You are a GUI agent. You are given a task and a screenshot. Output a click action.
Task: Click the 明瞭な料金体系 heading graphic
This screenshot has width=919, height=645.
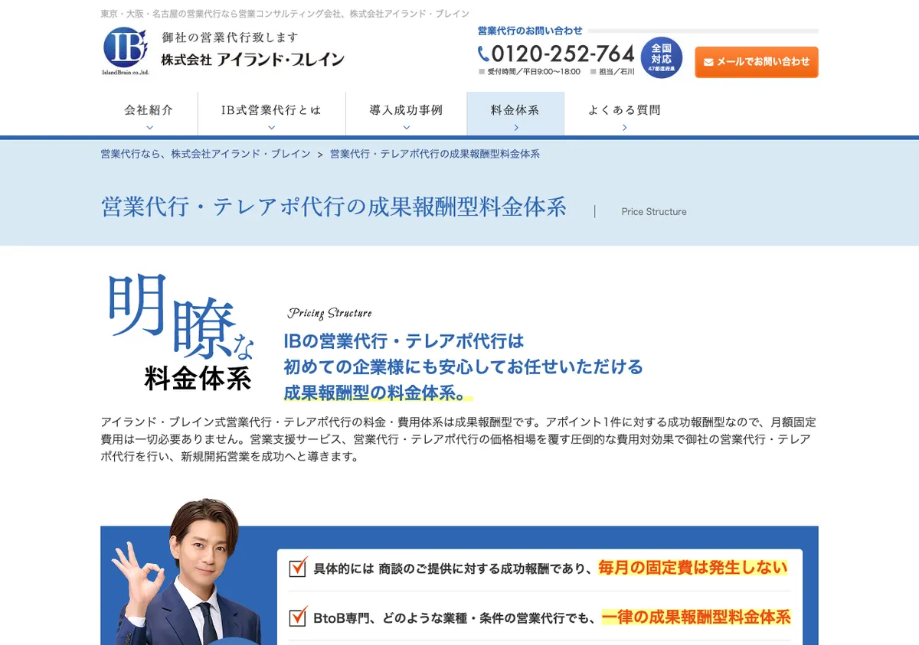(181, 333)
